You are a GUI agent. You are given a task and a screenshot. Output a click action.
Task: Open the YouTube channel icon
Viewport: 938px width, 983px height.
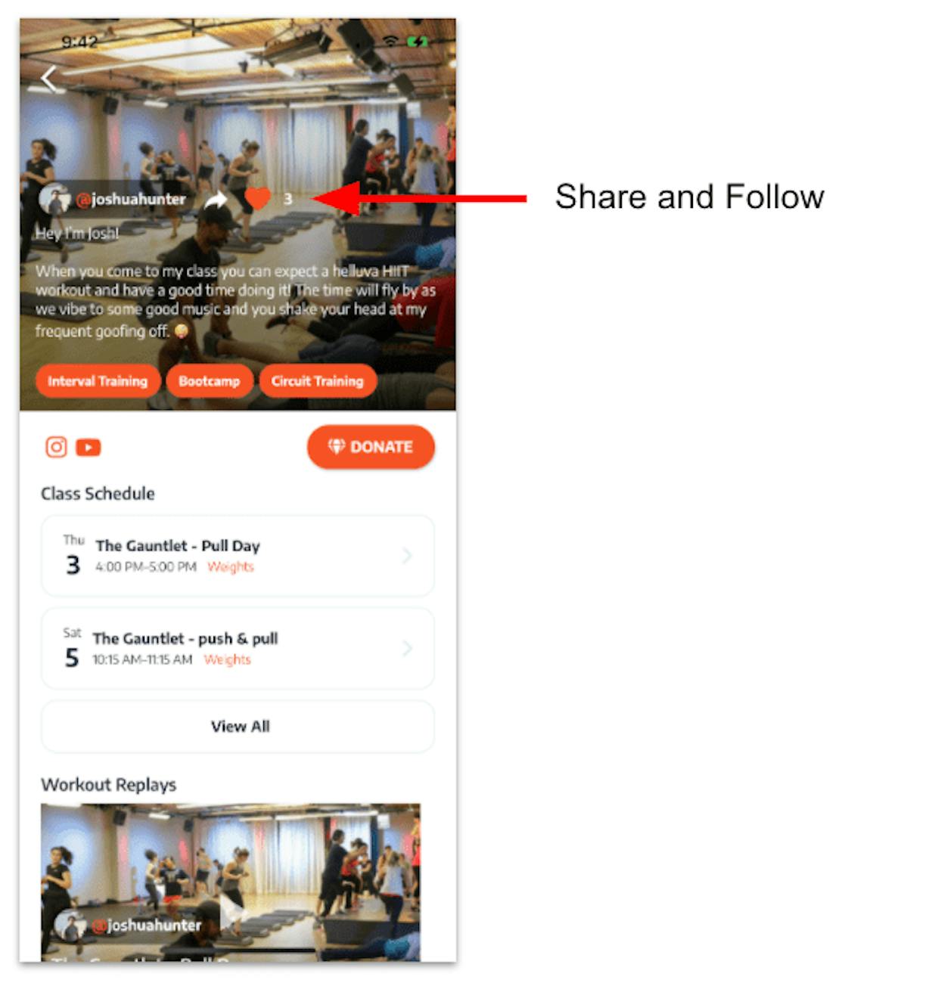tap(89, 448)
